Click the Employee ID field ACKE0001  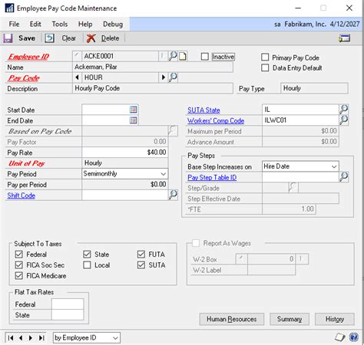pyautogui.click(x=120, y=56)
